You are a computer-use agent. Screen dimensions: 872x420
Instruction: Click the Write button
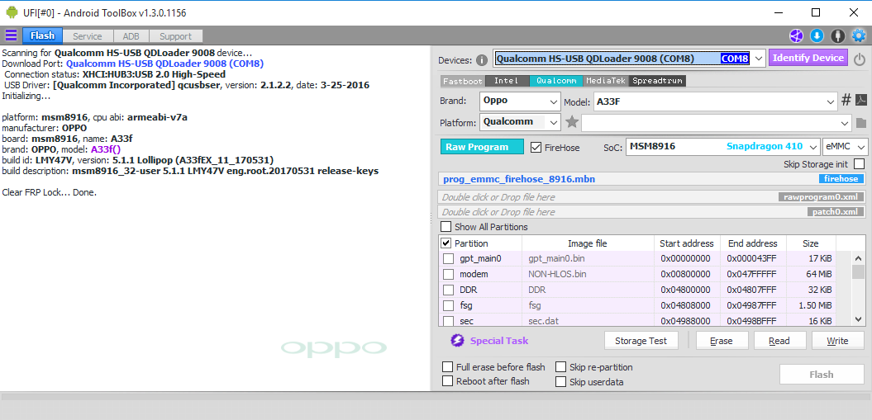pyautogui.click(x=837, y=341)
